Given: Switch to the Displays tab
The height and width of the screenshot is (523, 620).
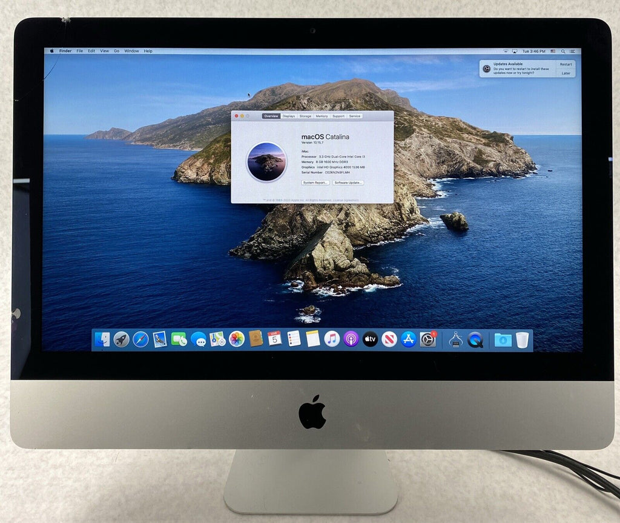Looking at the screenshot, I should (288, 116).
